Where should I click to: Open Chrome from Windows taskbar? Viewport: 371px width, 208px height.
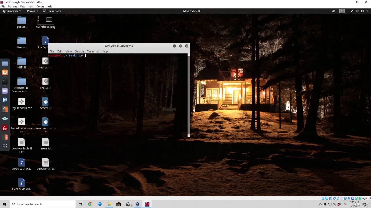click(90, 204)
